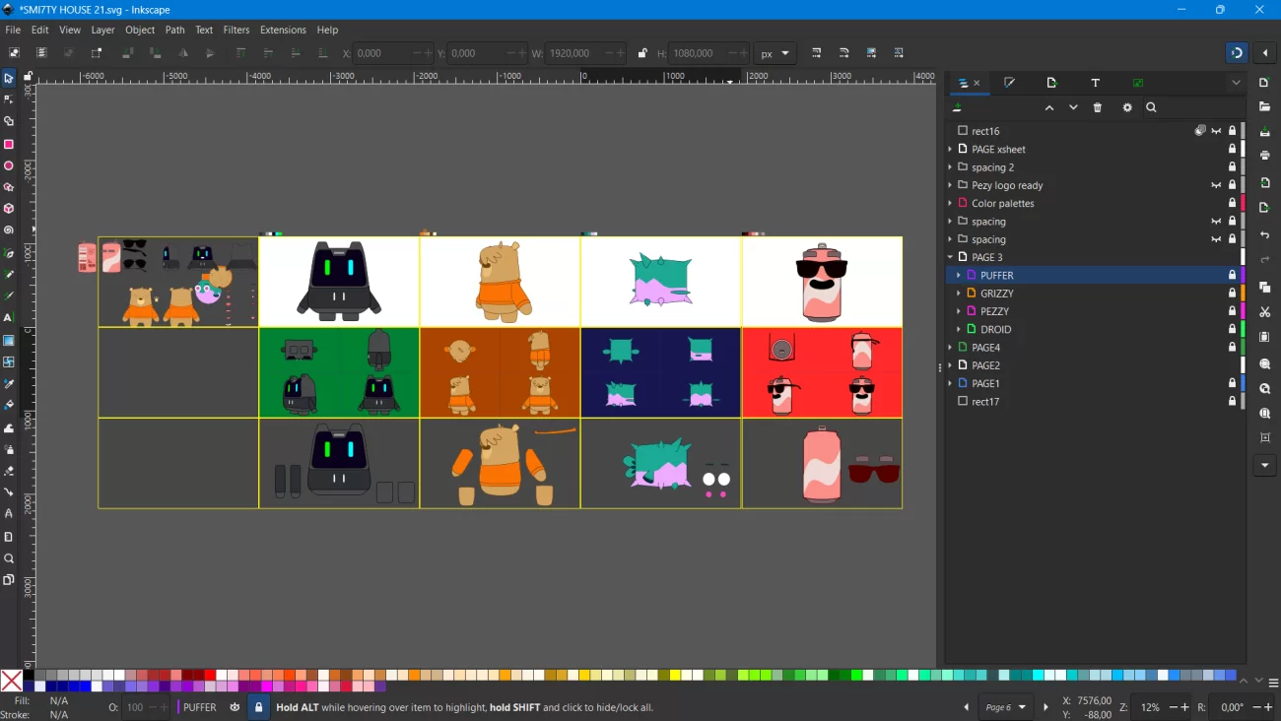Select the Calligraphy tool
This screenshot has width=1281, height=721.
click(9, 296)
